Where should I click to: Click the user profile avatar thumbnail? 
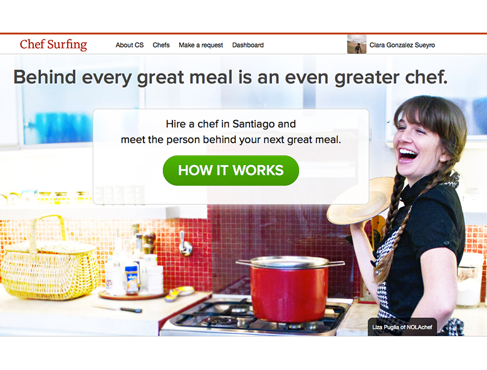pyautogui.click(x=357, y=45)
